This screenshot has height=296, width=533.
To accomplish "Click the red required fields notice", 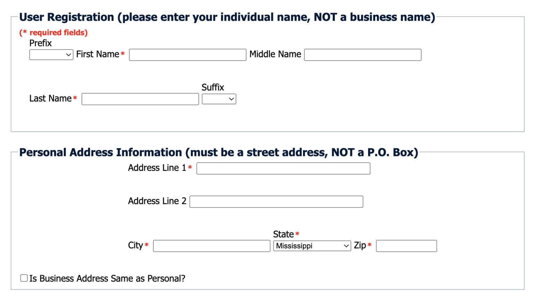I will click(53, 33).
